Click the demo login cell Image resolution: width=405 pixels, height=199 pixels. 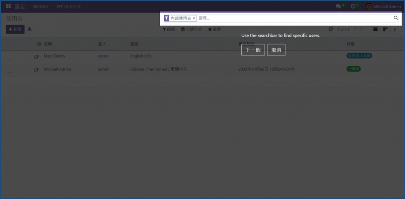tap(103, 56)
